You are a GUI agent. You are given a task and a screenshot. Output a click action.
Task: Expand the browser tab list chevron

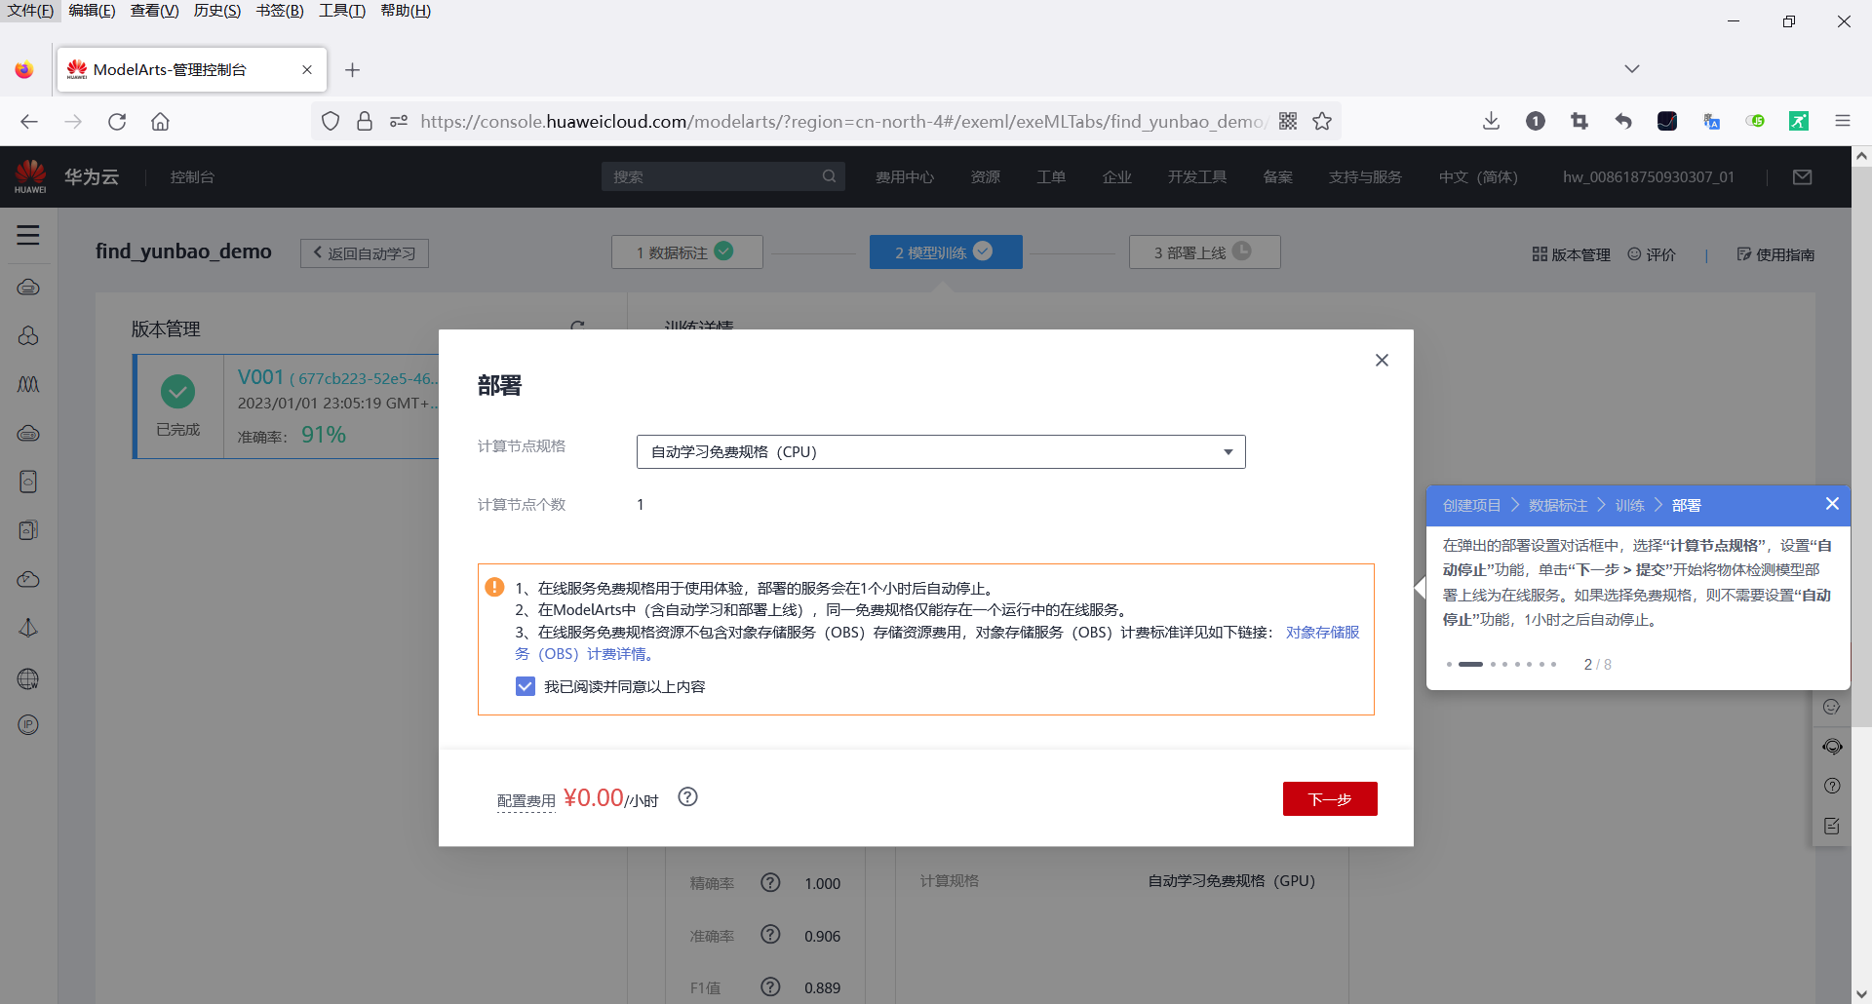1631,68
